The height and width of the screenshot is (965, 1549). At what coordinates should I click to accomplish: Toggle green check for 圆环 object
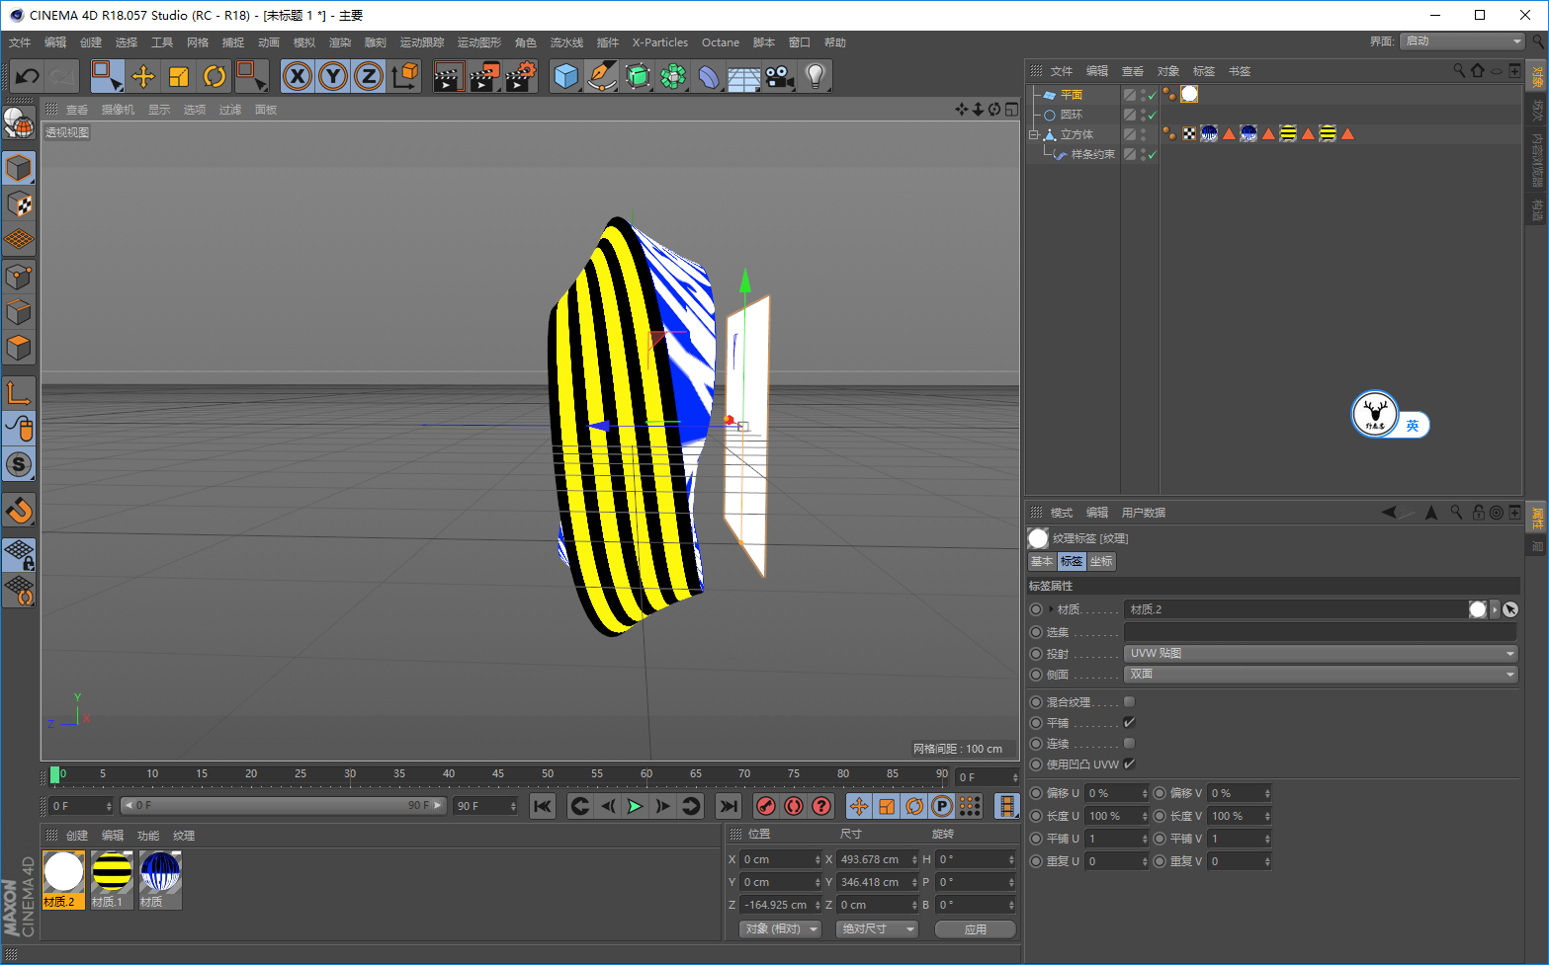point(1153,115)
